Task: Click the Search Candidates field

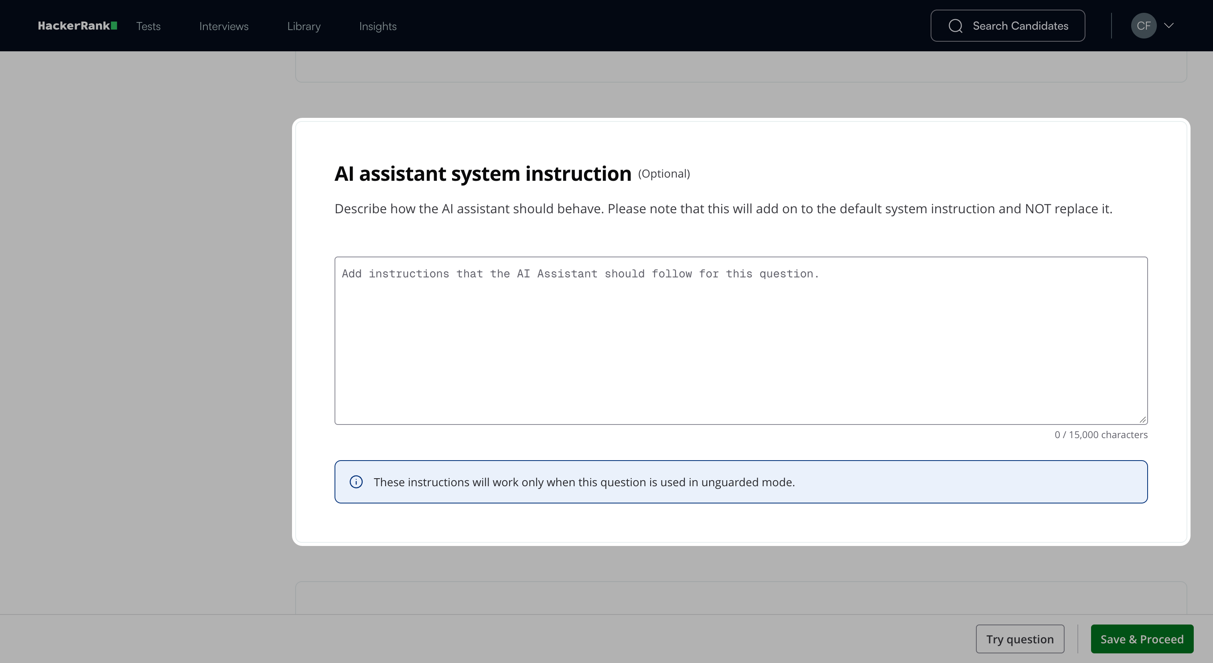Action: coord(1008,26)
